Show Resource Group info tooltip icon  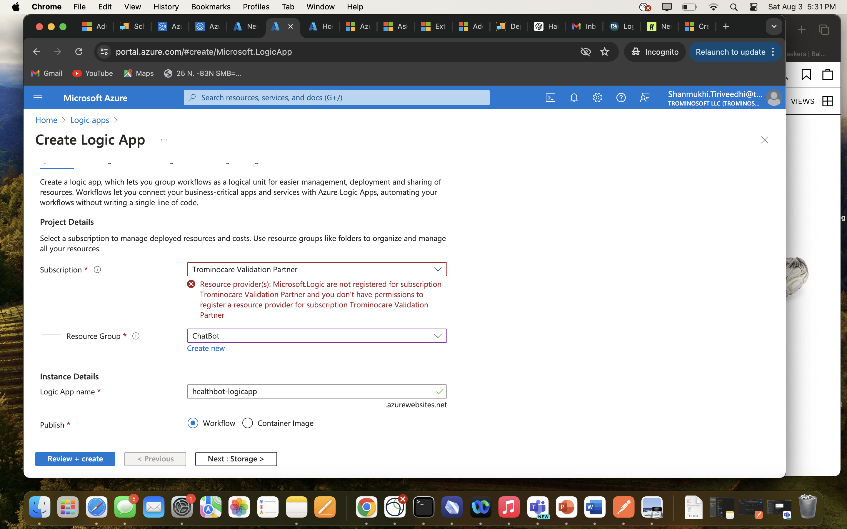pyautogui.click(x=136, y=336)
